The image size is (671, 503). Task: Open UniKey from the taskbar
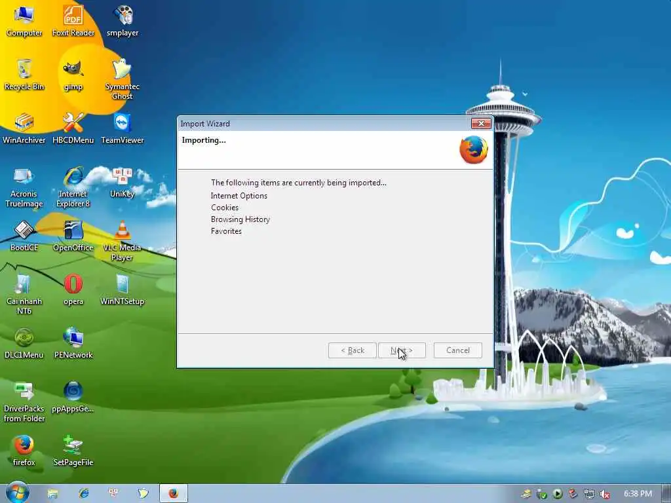pos(113,494)
